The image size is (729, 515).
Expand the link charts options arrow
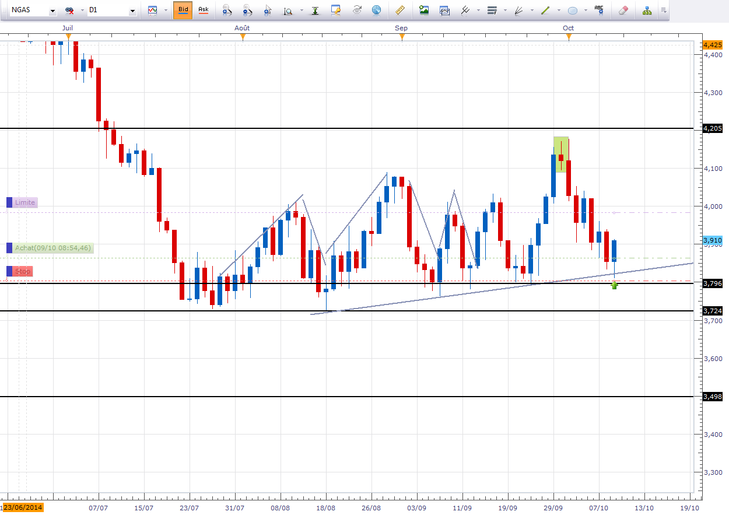[81, 10]
